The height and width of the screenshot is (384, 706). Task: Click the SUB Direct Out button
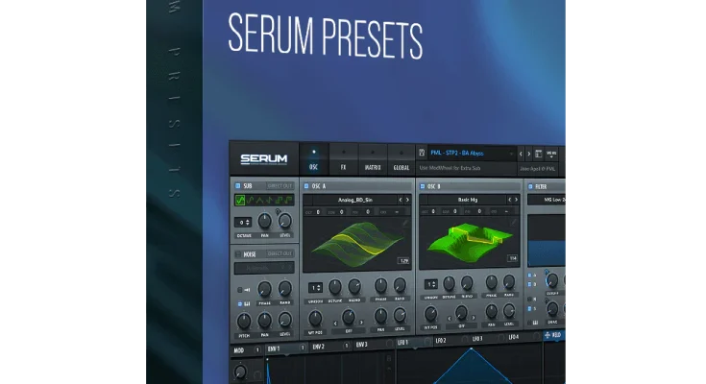click(x=280, y=185)
